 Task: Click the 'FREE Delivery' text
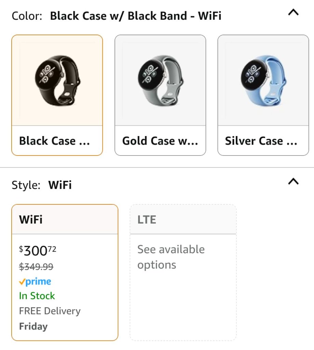pyautogui.click(x=50, y=311)
